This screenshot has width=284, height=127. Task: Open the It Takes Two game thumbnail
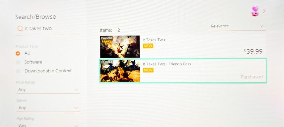(120, 47)
